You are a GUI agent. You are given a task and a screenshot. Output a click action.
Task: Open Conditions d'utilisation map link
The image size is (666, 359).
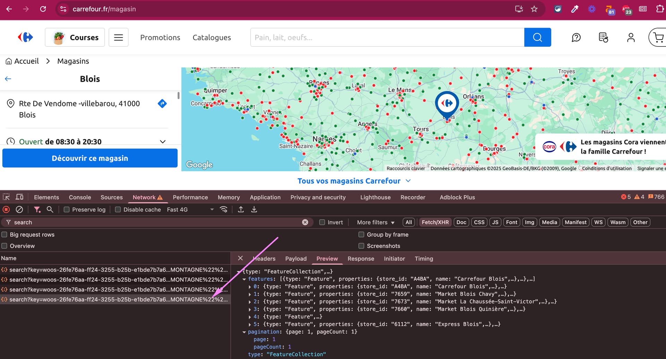click(607, 168)
